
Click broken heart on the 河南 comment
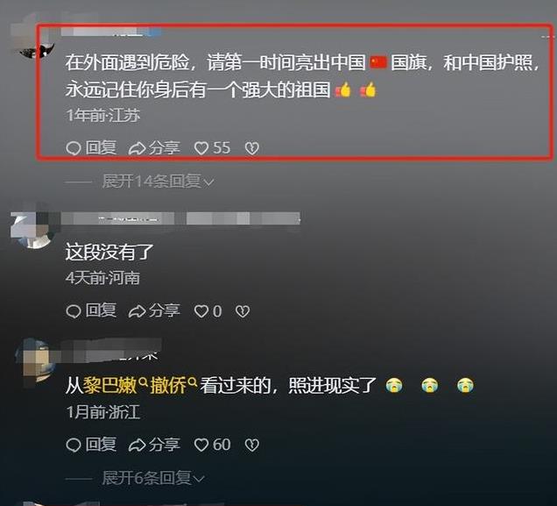tap(243, 311)
